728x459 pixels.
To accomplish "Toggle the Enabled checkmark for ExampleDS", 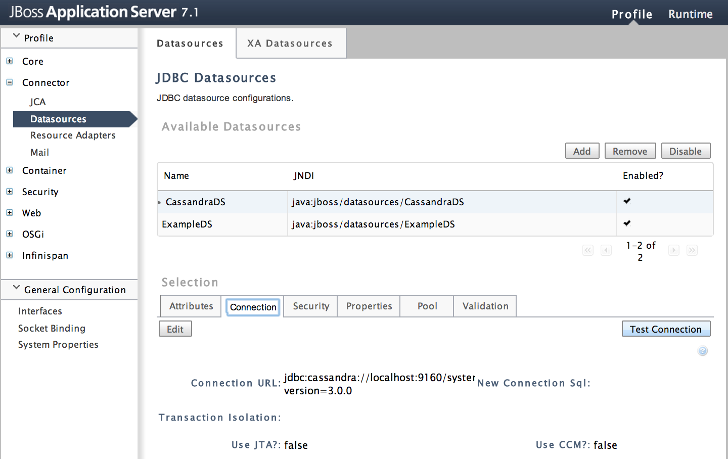I will point(626,223).
